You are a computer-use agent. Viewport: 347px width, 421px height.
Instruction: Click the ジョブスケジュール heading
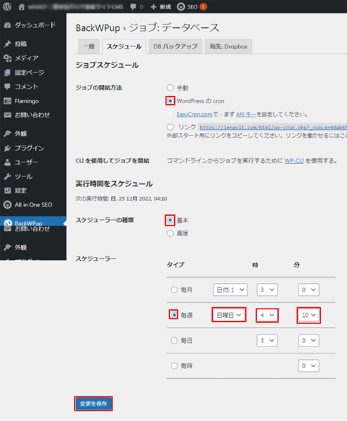[x=107, y=65]
